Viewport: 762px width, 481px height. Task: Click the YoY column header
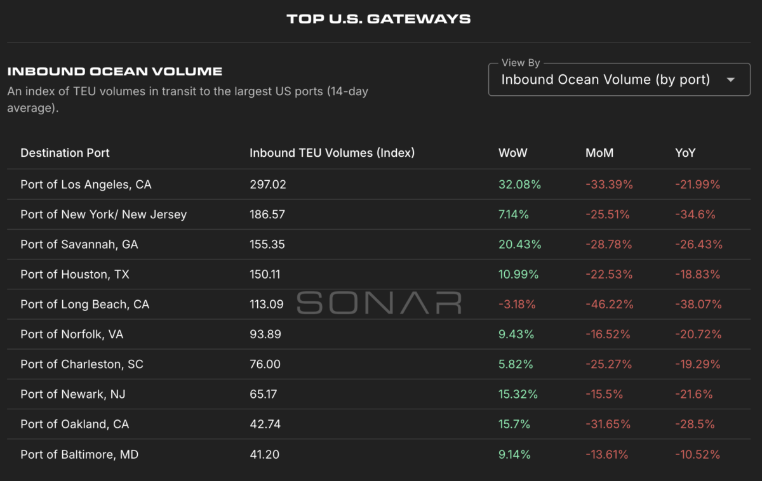[685, 153]
